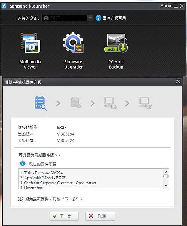
Task: Minimize the Samsung i-Launcher window
Action: point(176,6)
